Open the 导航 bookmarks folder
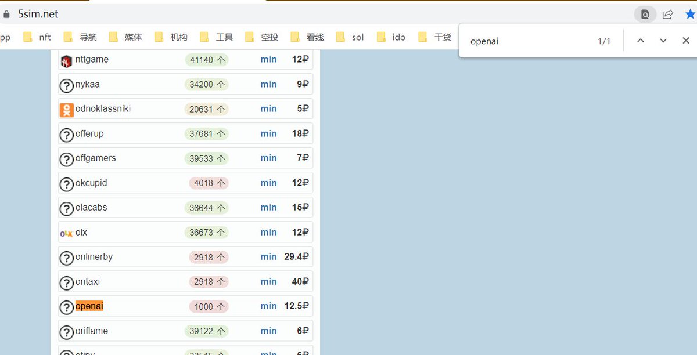 click(x=80, y=37)
